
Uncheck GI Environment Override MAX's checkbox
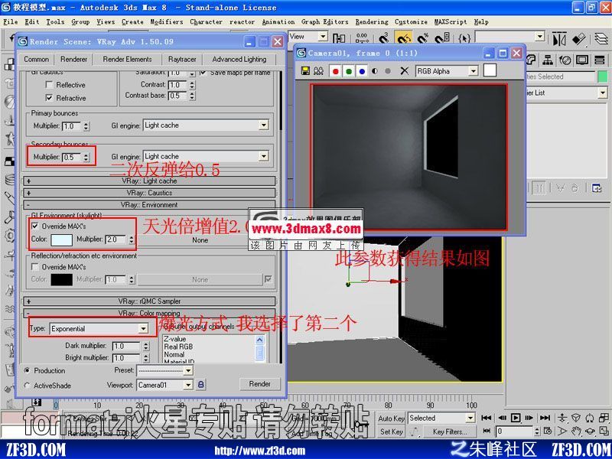point(35,226)
